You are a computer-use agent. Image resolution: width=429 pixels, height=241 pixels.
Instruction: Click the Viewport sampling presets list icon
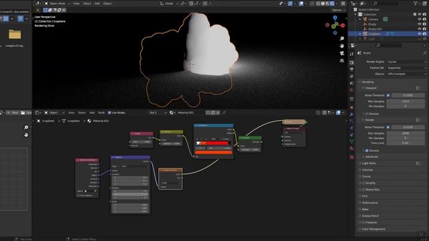[x=418, y=88]
